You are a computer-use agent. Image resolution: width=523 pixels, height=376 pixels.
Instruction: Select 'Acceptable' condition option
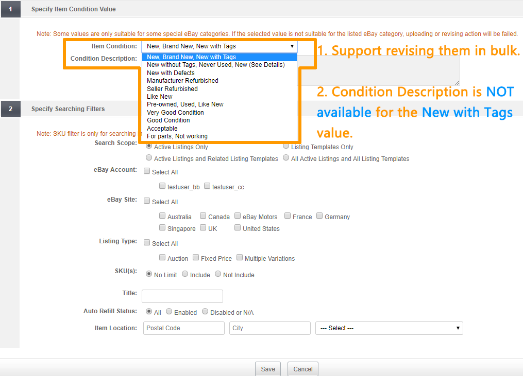coord(220,129)
